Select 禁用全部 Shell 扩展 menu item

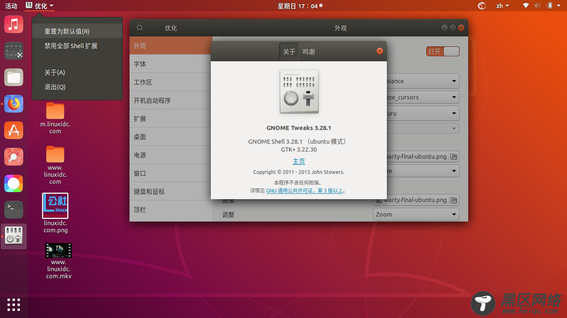(x=77, y=46)
